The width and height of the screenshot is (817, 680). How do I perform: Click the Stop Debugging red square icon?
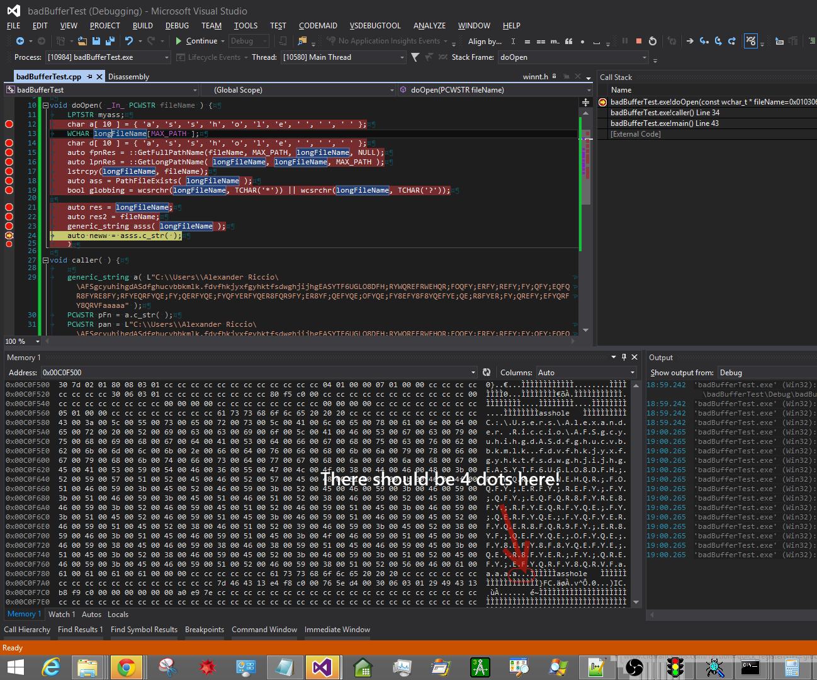click(x=639, y=41)
